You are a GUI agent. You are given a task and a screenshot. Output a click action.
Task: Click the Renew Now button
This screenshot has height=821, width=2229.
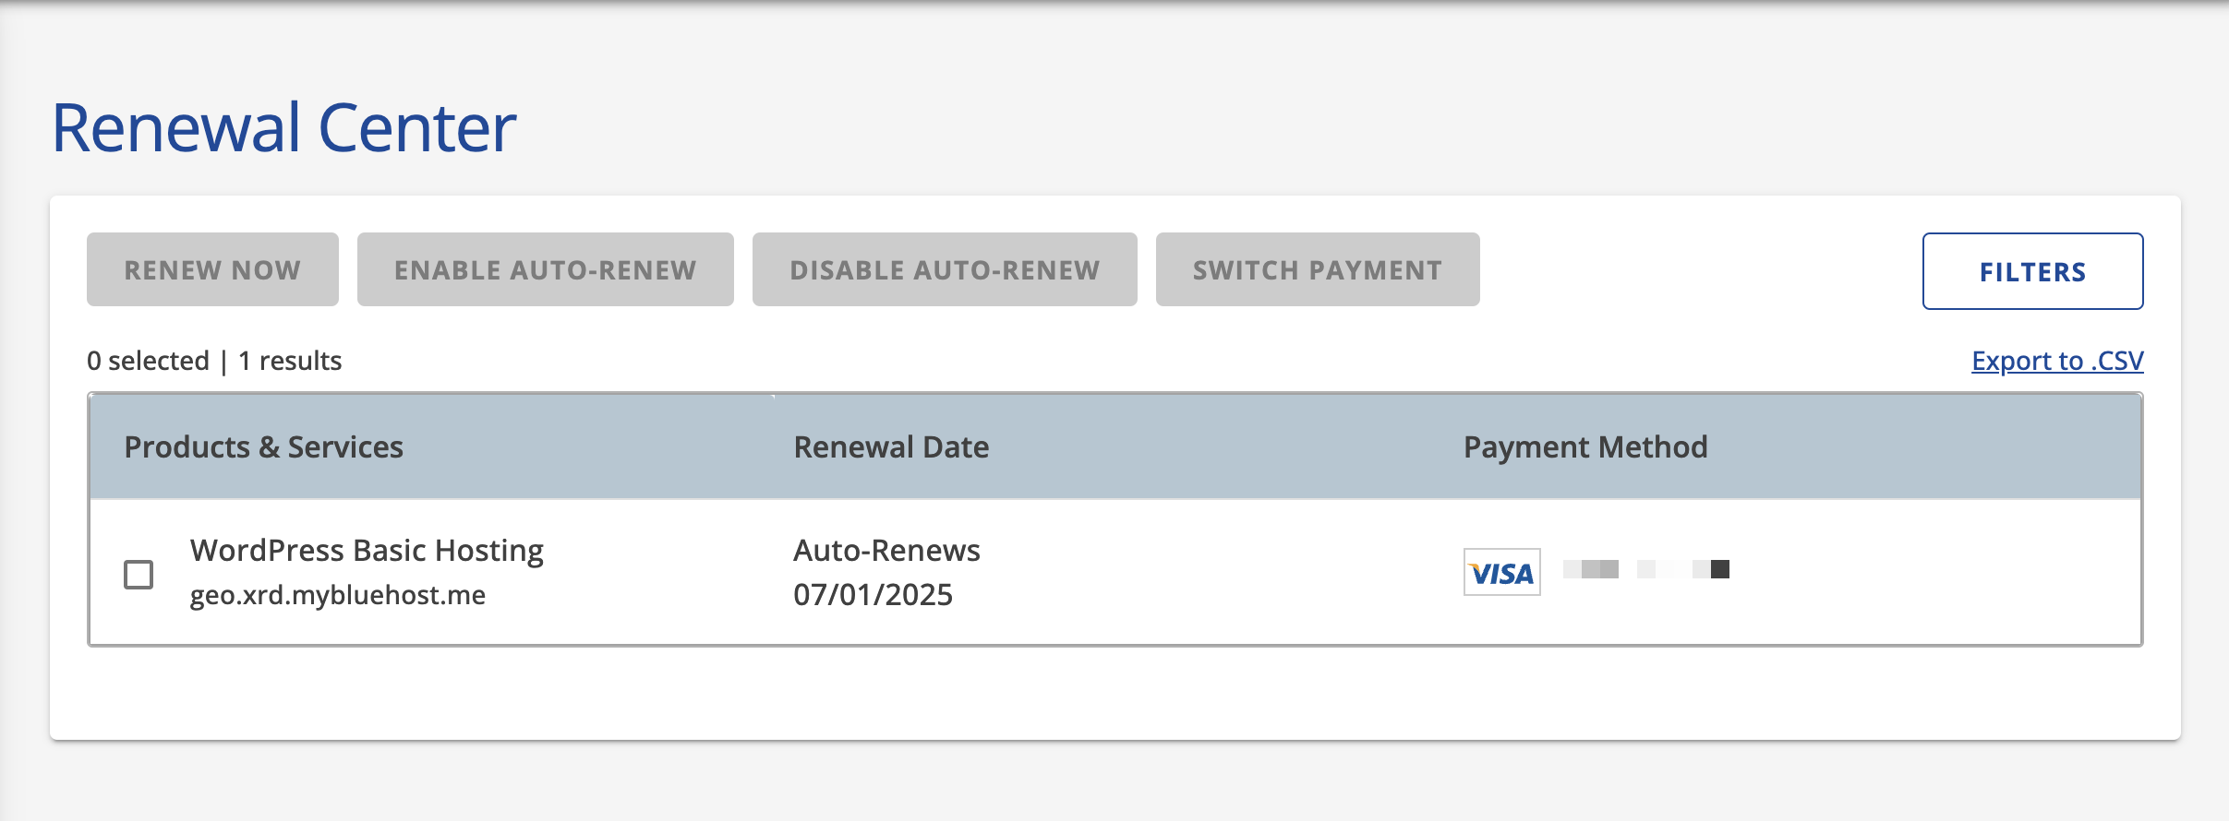point(212,269)
